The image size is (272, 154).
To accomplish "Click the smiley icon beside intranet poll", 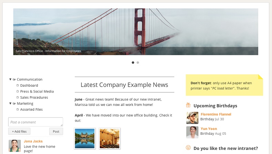I will (x=188, y=148).
